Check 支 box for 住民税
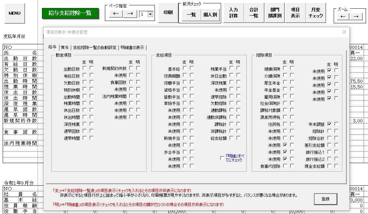The image size is (368, 214). 285,124
